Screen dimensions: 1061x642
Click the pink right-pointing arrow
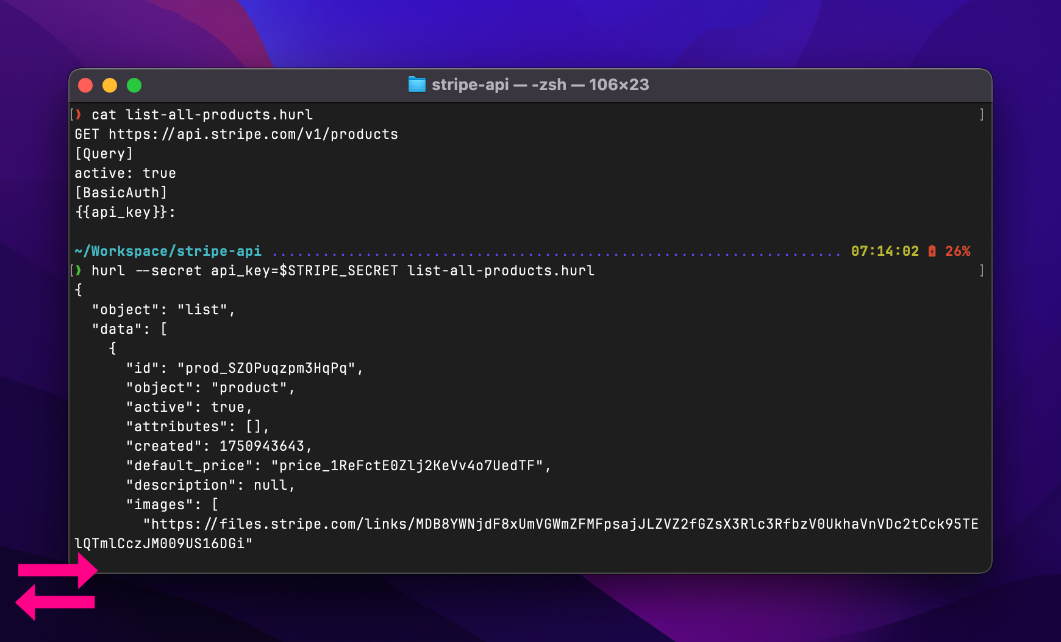tap(58, 571)
